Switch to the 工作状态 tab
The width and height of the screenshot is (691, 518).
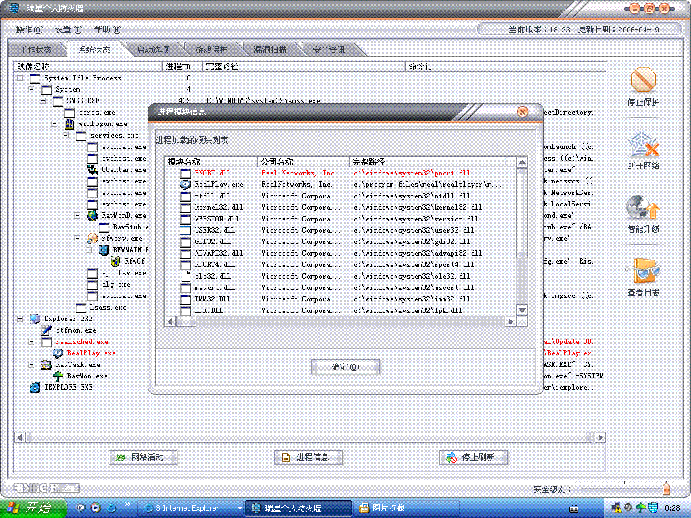pyautogui.click(x=36, y=50)
